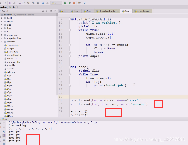Select my_binary_file in project tree

click(14, 62)
